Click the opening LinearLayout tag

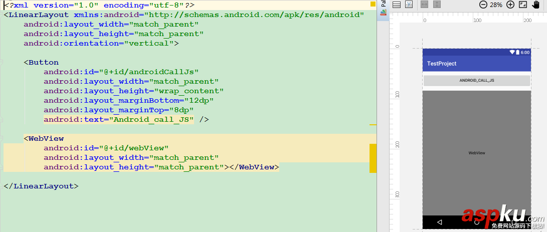click(x=36, y=15)
